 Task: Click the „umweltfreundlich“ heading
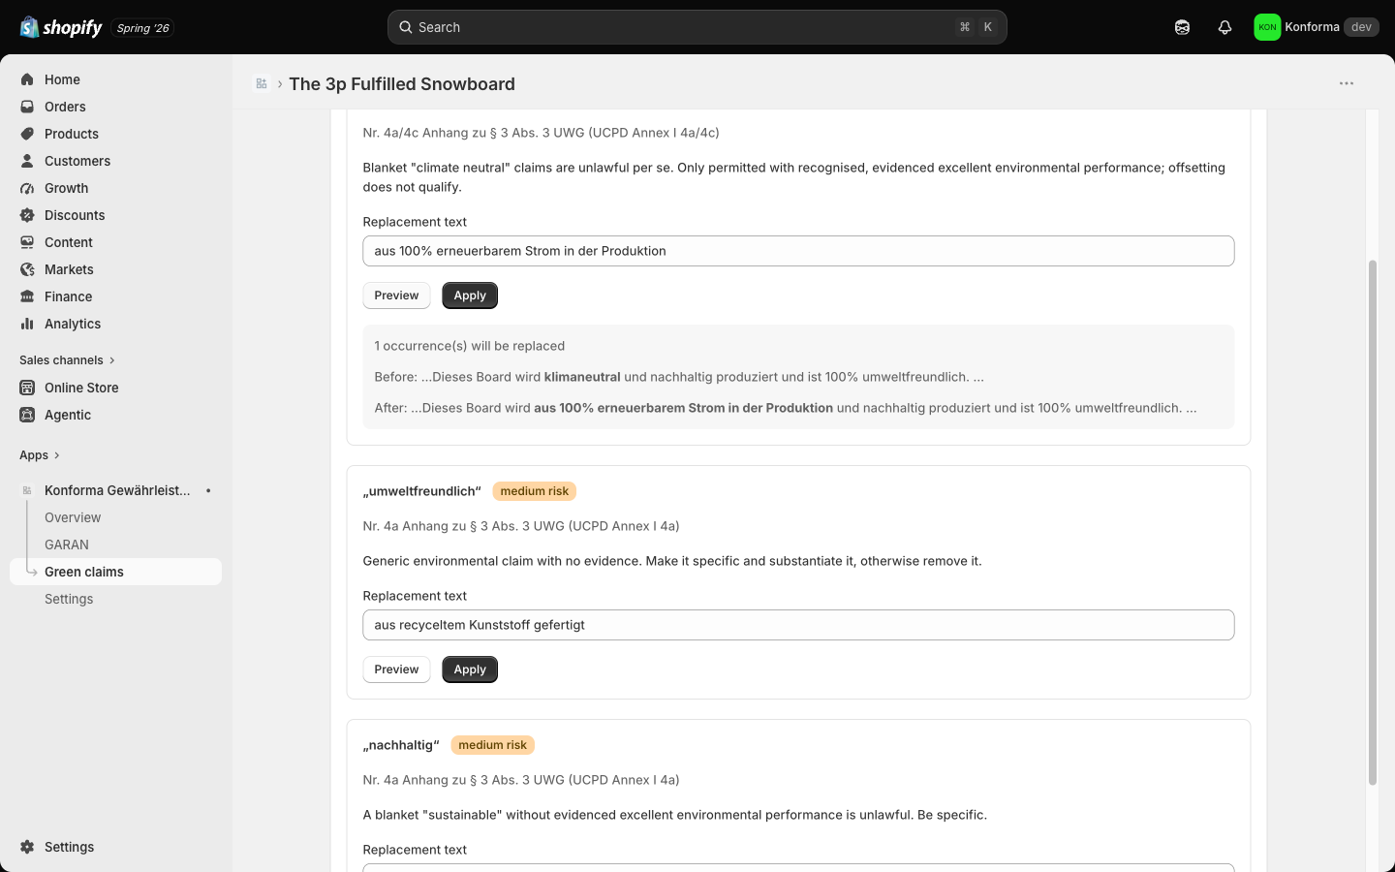pos(421,491)
